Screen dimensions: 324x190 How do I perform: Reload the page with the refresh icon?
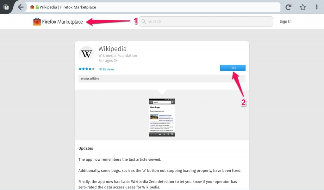(288, 7)
